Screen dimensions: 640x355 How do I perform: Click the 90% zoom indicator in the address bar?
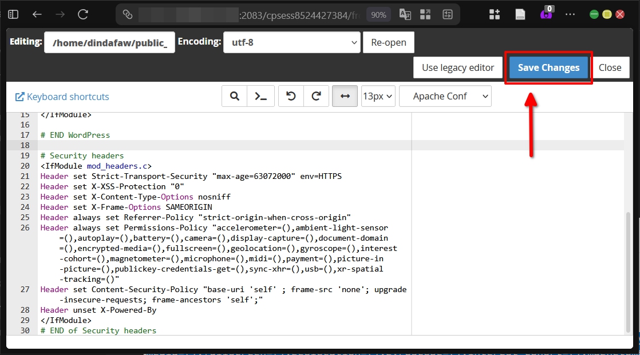coord(378,14)
